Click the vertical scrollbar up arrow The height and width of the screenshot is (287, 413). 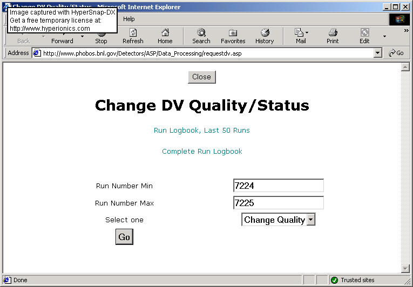tap(405, 67)
